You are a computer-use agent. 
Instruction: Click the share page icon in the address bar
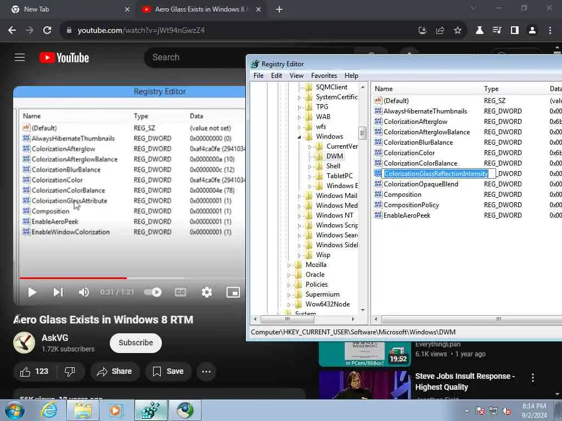pos(440,31)
